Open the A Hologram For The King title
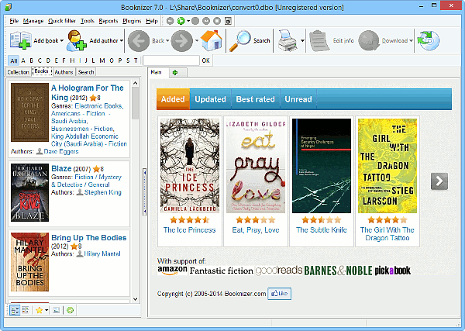 pos(87,92)
